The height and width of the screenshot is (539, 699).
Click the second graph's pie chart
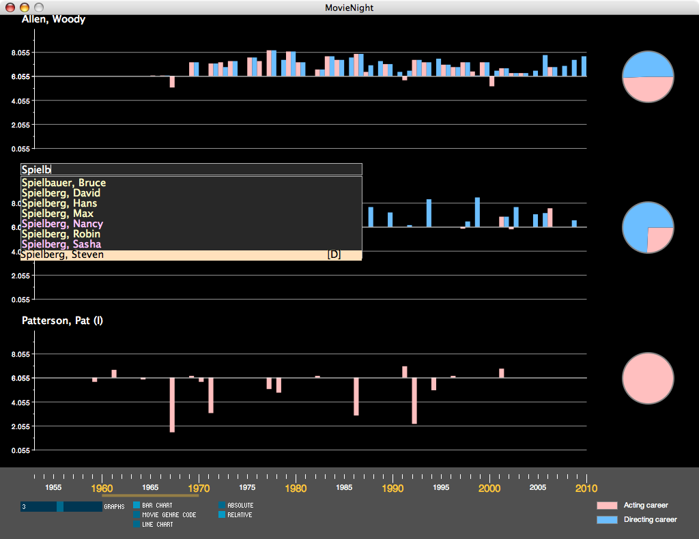(648, 228)
